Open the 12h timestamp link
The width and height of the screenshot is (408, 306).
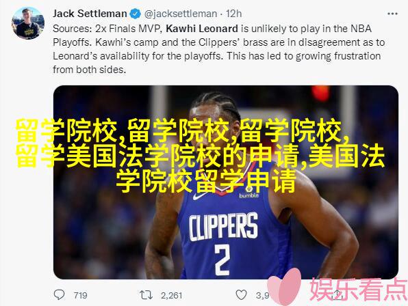click(x=233, y=14)
